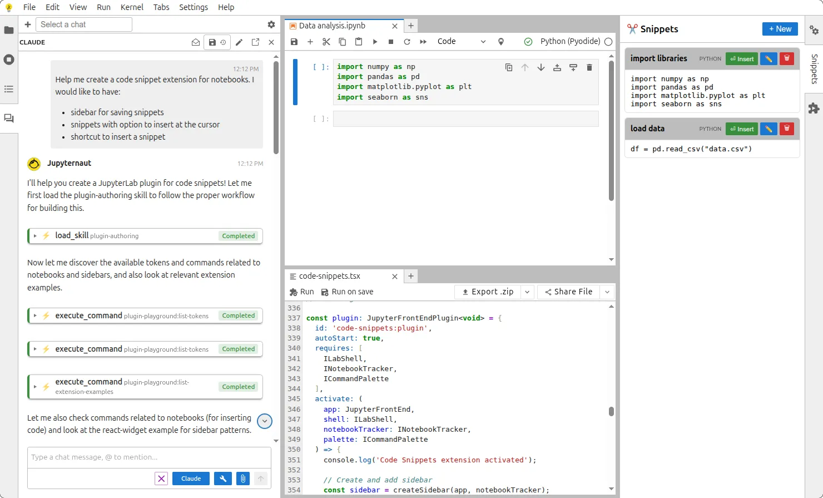The width and height of the screenshot is (823, 498).
Task: Copy the selected notebook cell
Action: point(343,42)
